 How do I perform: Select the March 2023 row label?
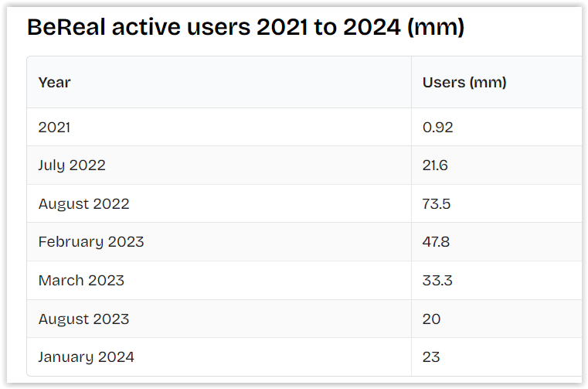(81, 281)
